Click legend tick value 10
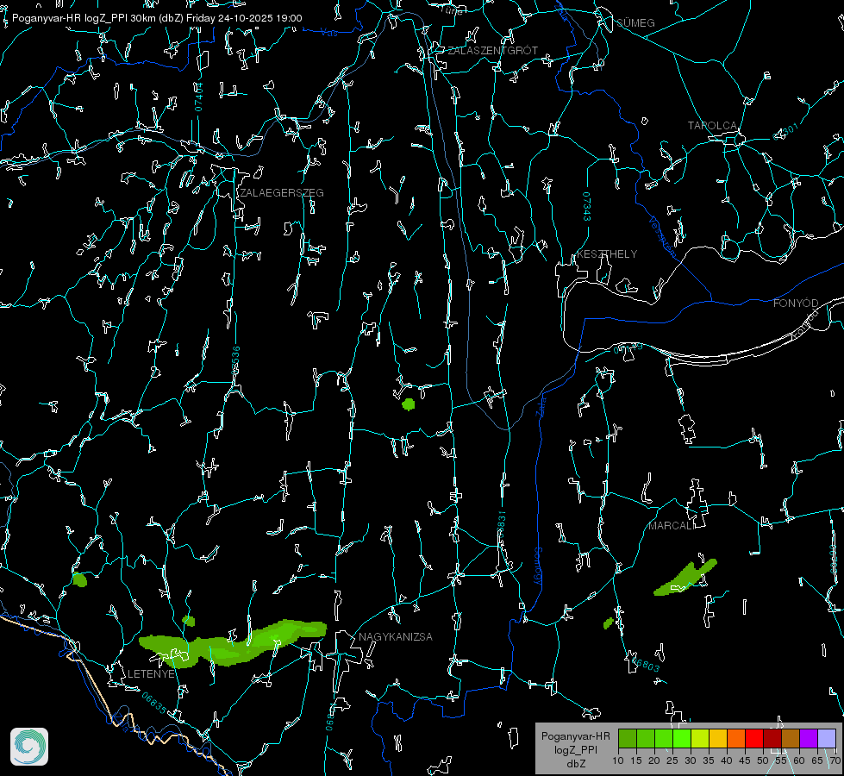 coord(618,760)
